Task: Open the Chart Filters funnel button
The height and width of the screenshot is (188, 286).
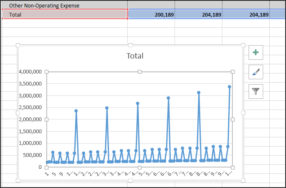Action: coord(256,91)
